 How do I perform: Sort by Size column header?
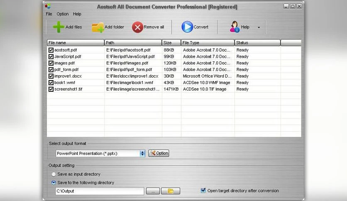tap(171, 43)
